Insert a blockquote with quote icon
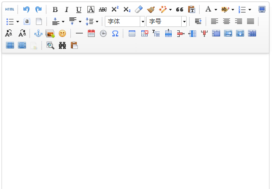 (180, 9)
